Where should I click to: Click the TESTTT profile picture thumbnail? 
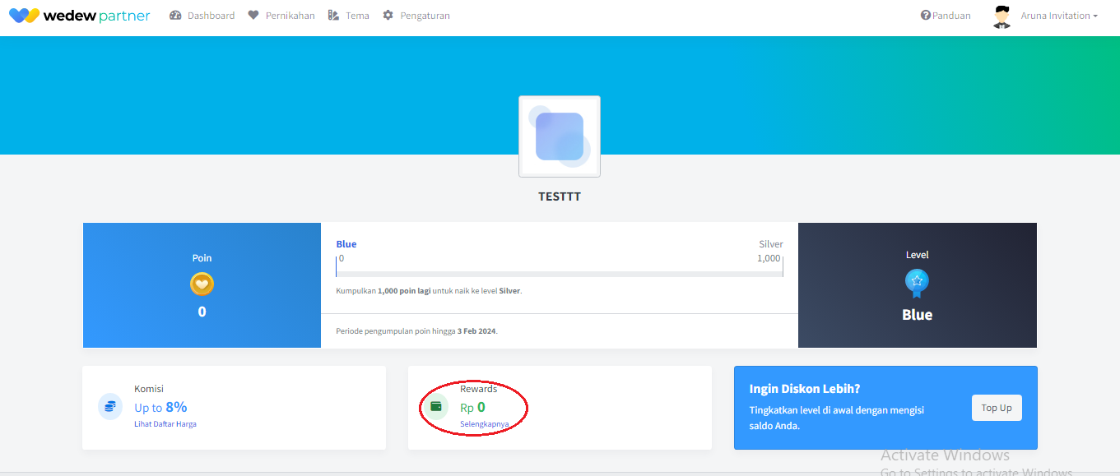coord(560,136)
